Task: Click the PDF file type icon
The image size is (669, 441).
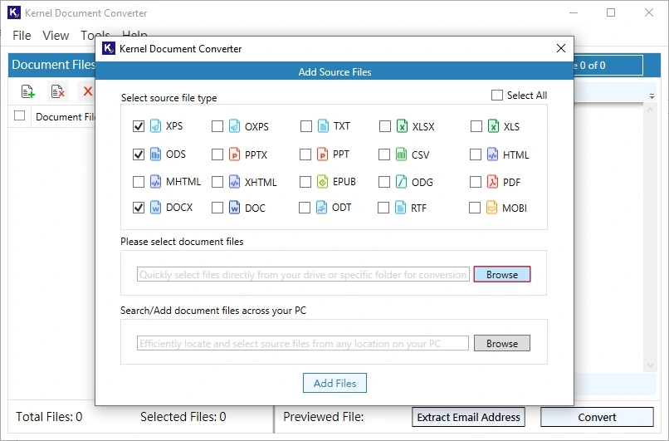Action: point(492,182)
